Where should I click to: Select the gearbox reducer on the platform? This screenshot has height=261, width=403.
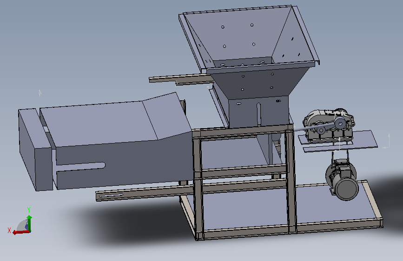coord(329,125)
